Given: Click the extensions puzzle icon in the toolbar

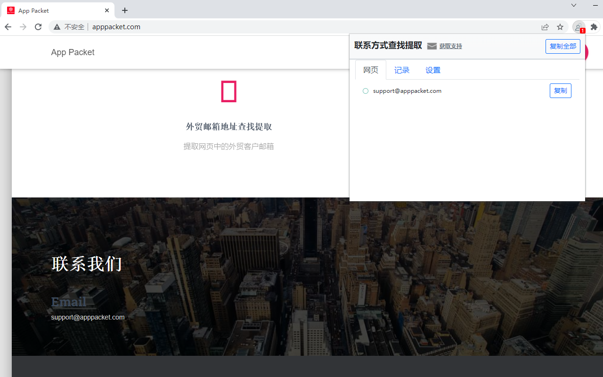Looking at the screenshot, I should (594, 27).
